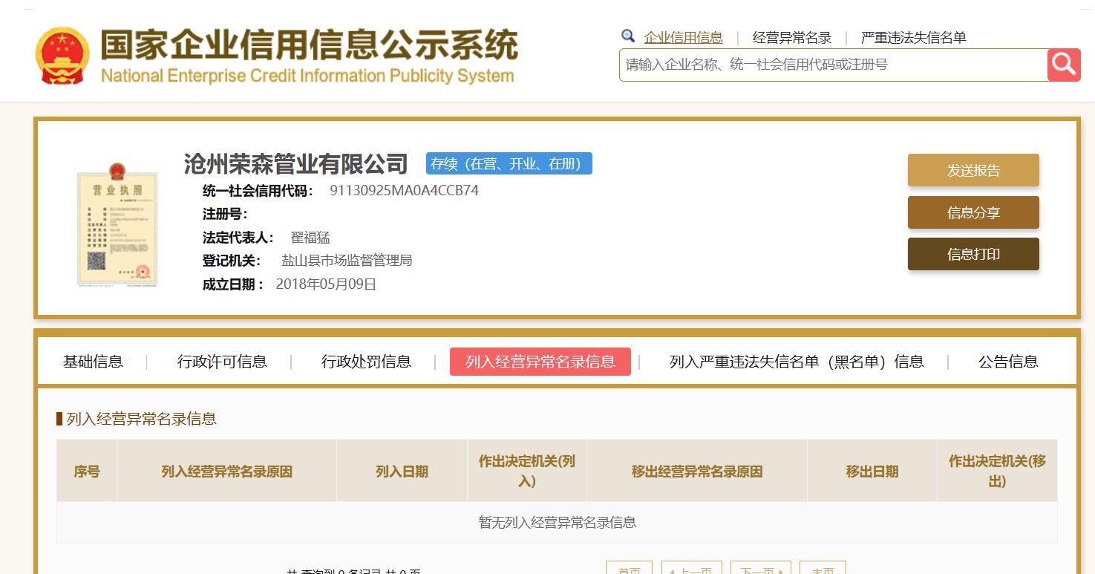Click the 作出决定机关(移出) column header
Viewport: 1095px width, 574px height.
tap(997, 471)
